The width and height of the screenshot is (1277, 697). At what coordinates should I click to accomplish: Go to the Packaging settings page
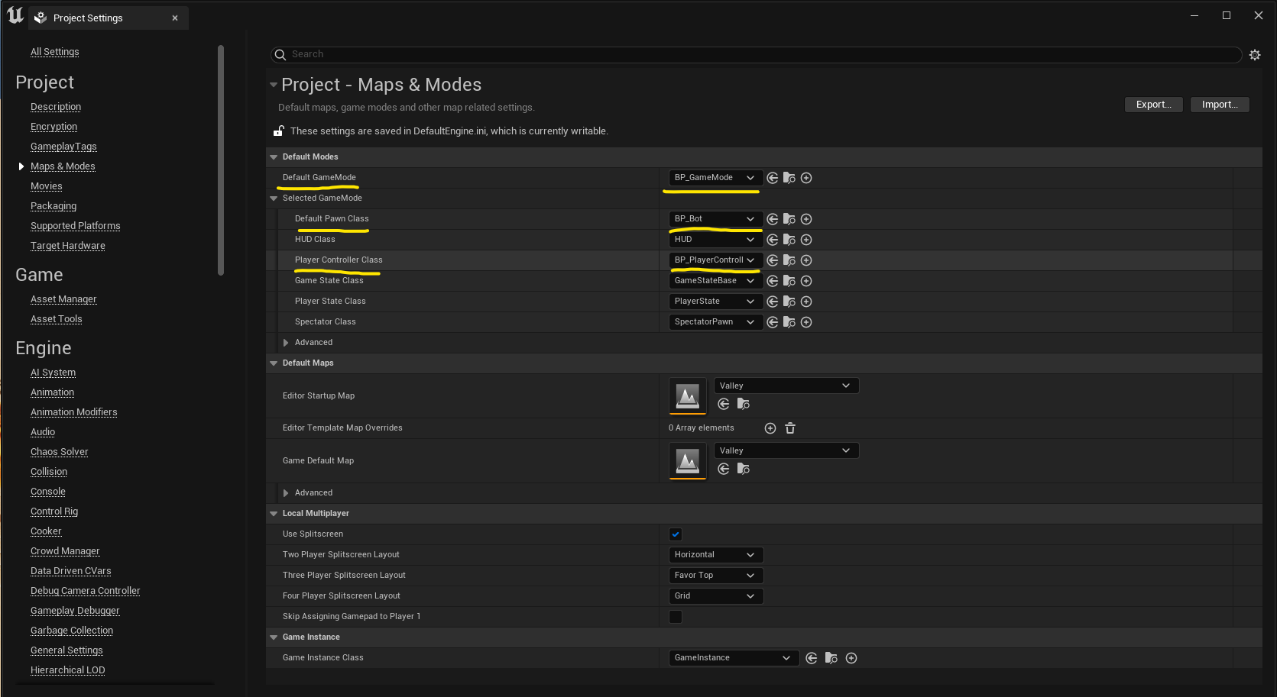(53, 206)
